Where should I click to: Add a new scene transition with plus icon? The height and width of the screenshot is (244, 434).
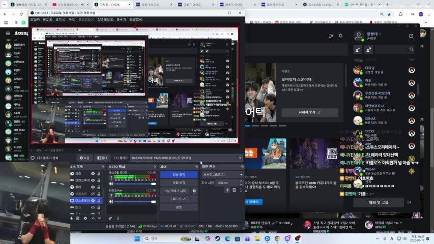click(x=227, y=190)
